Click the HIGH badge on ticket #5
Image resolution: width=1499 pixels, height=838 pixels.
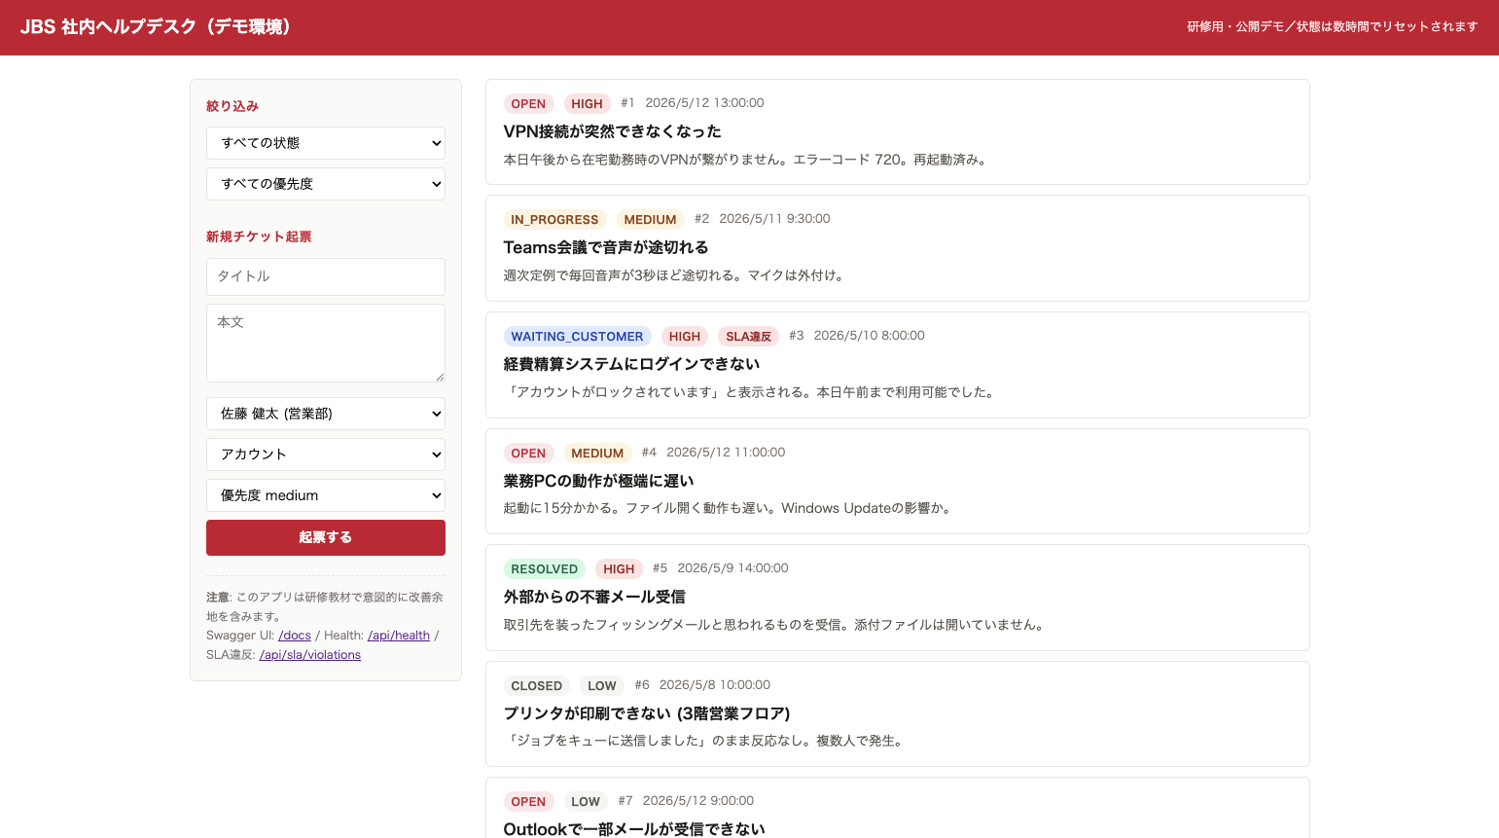(619, 569)
